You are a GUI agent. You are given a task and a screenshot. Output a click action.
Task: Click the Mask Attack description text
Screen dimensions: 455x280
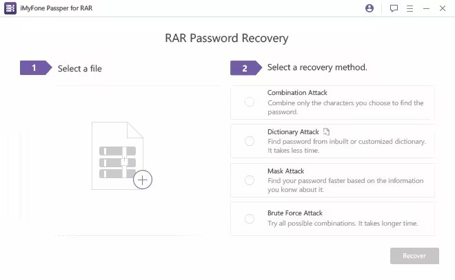click(x=345, y=185)
